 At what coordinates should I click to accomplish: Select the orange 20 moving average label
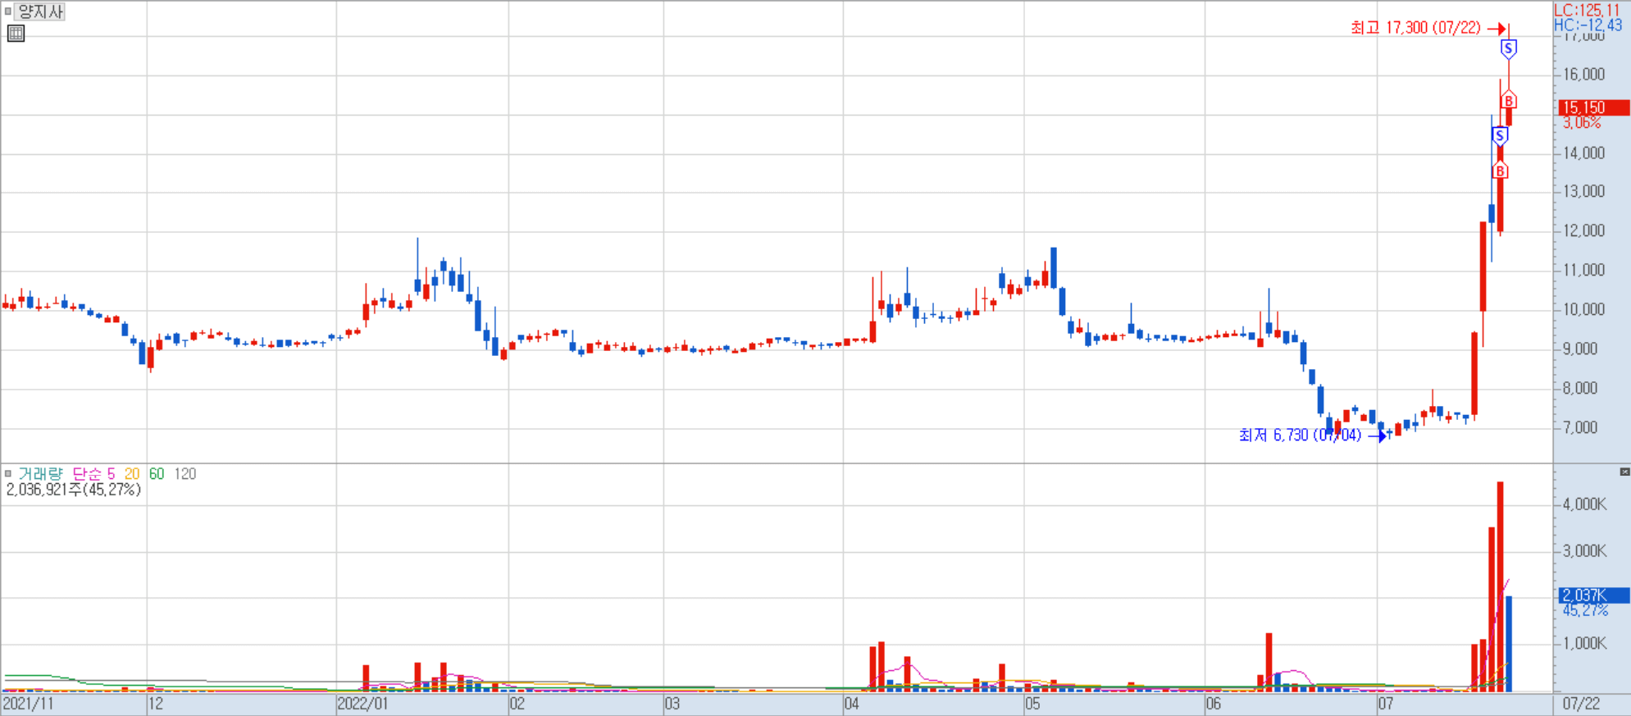click(132, 473)
